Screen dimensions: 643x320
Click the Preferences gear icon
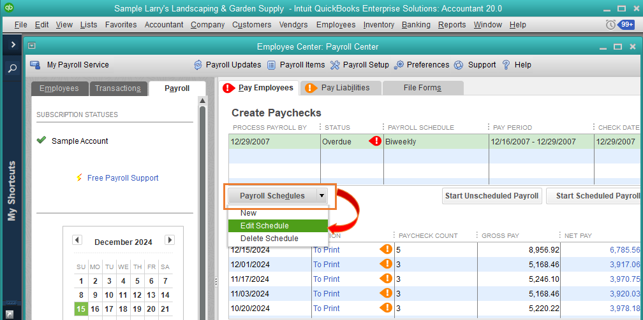pos(399,65)
